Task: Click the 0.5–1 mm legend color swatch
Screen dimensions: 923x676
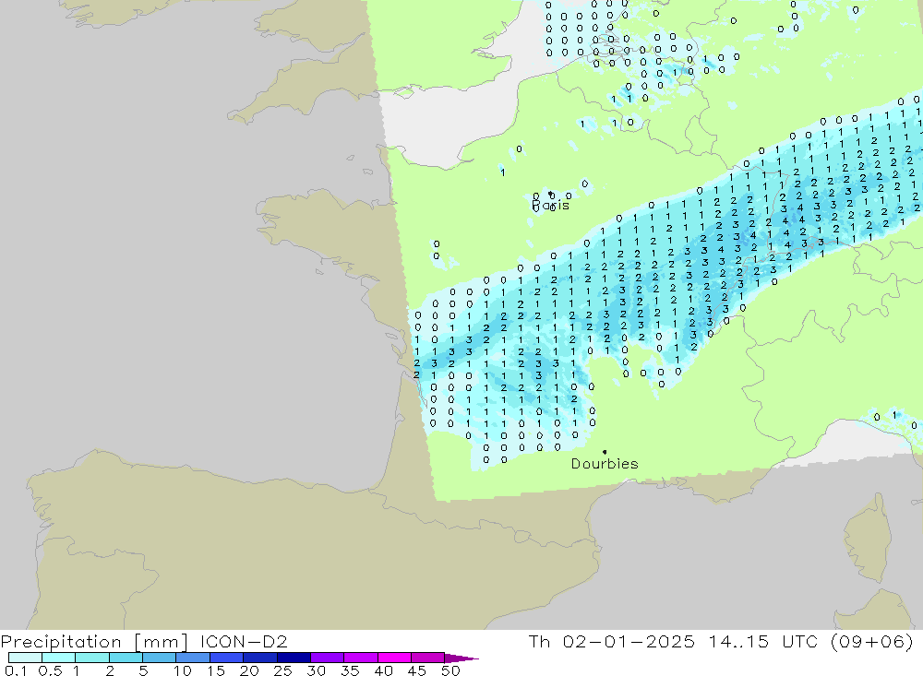Action: pos(58,658)
